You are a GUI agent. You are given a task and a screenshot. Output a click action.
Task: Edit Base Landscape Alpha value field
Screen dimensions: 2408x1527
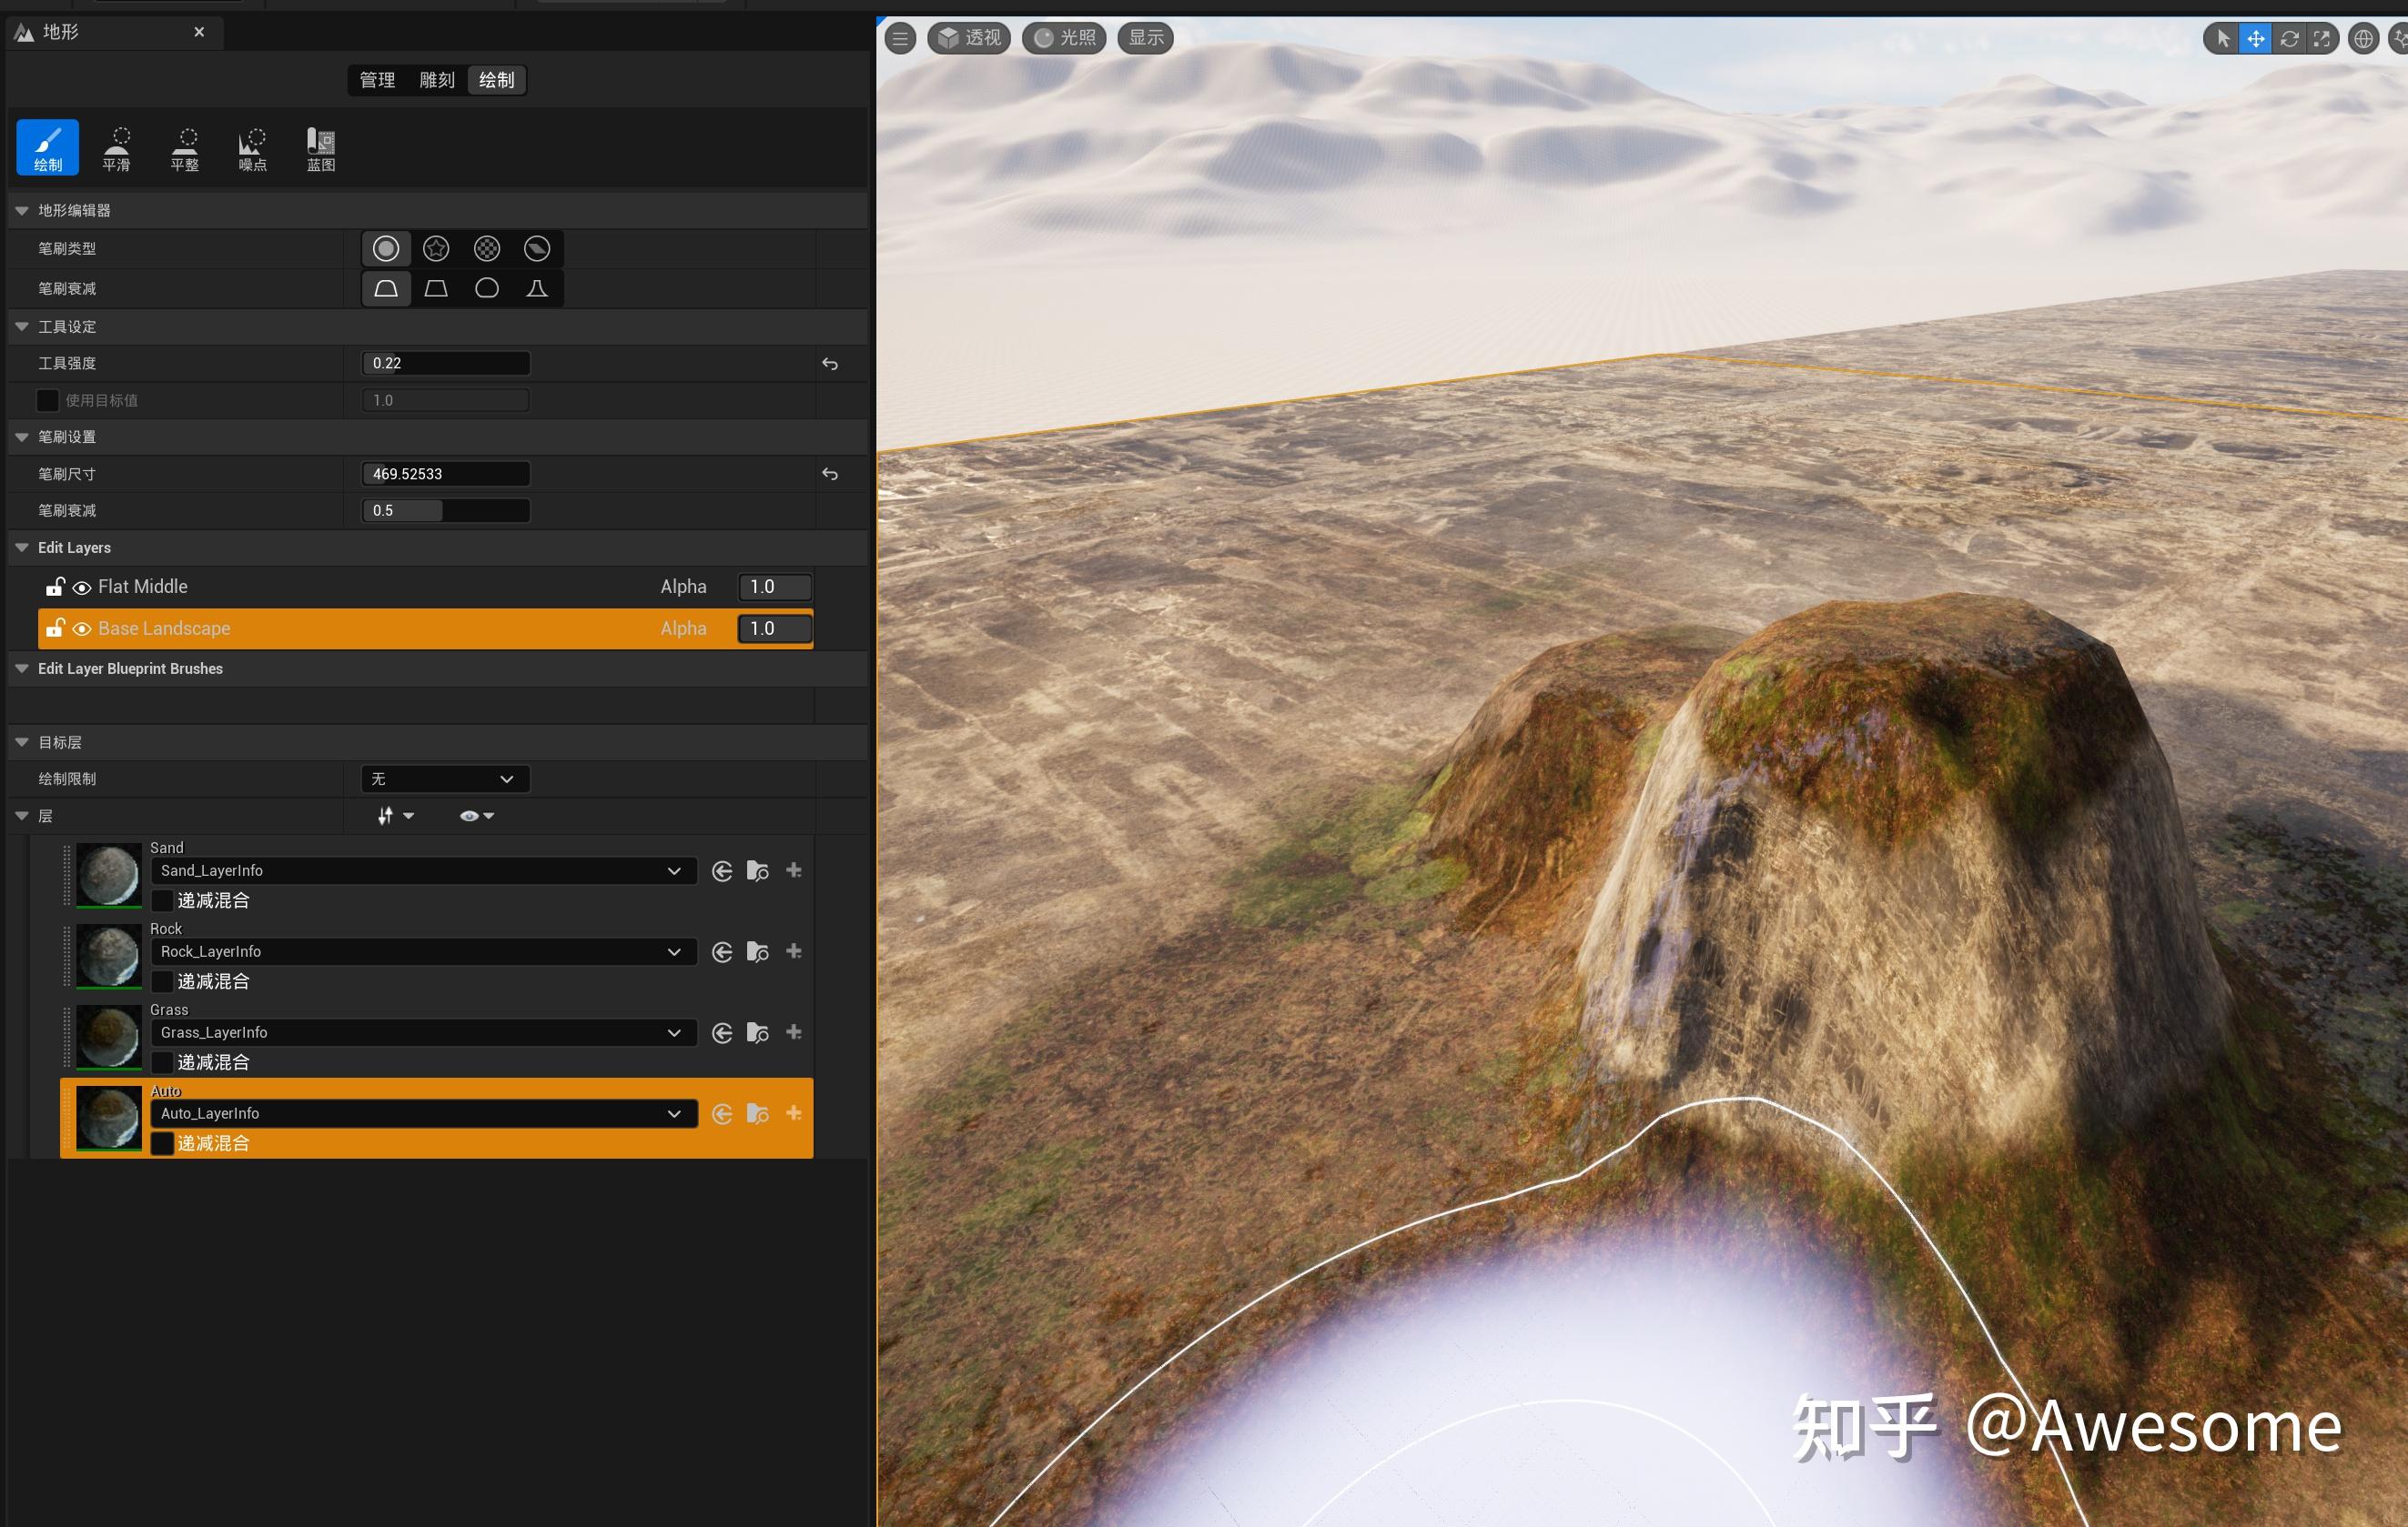coord(774,628)
